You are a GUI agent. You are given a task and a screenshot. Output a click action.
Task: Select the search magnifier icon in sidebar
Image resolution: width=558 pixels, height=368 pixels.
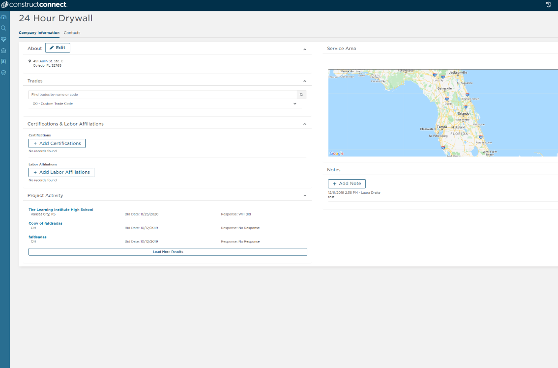coord(3,28)
